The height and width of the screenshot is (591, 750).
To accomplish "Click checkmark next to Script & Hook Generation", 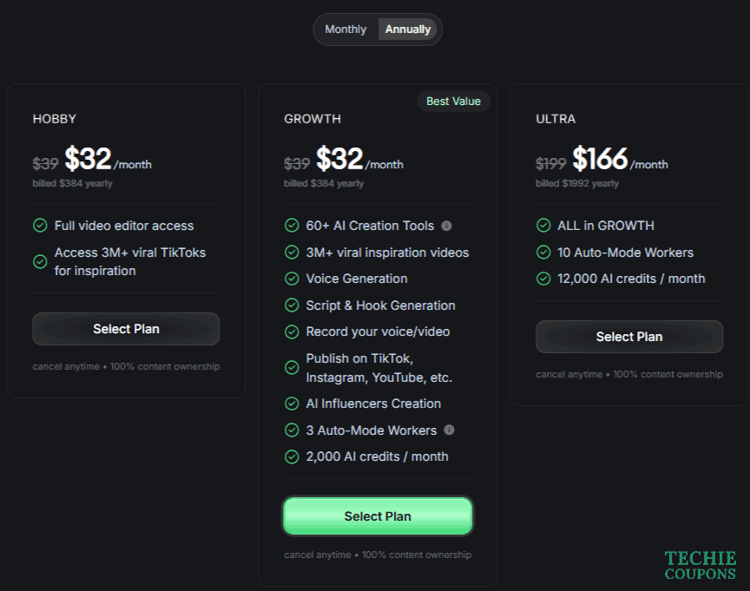I will pyautogui.click(x=292, y=305).
